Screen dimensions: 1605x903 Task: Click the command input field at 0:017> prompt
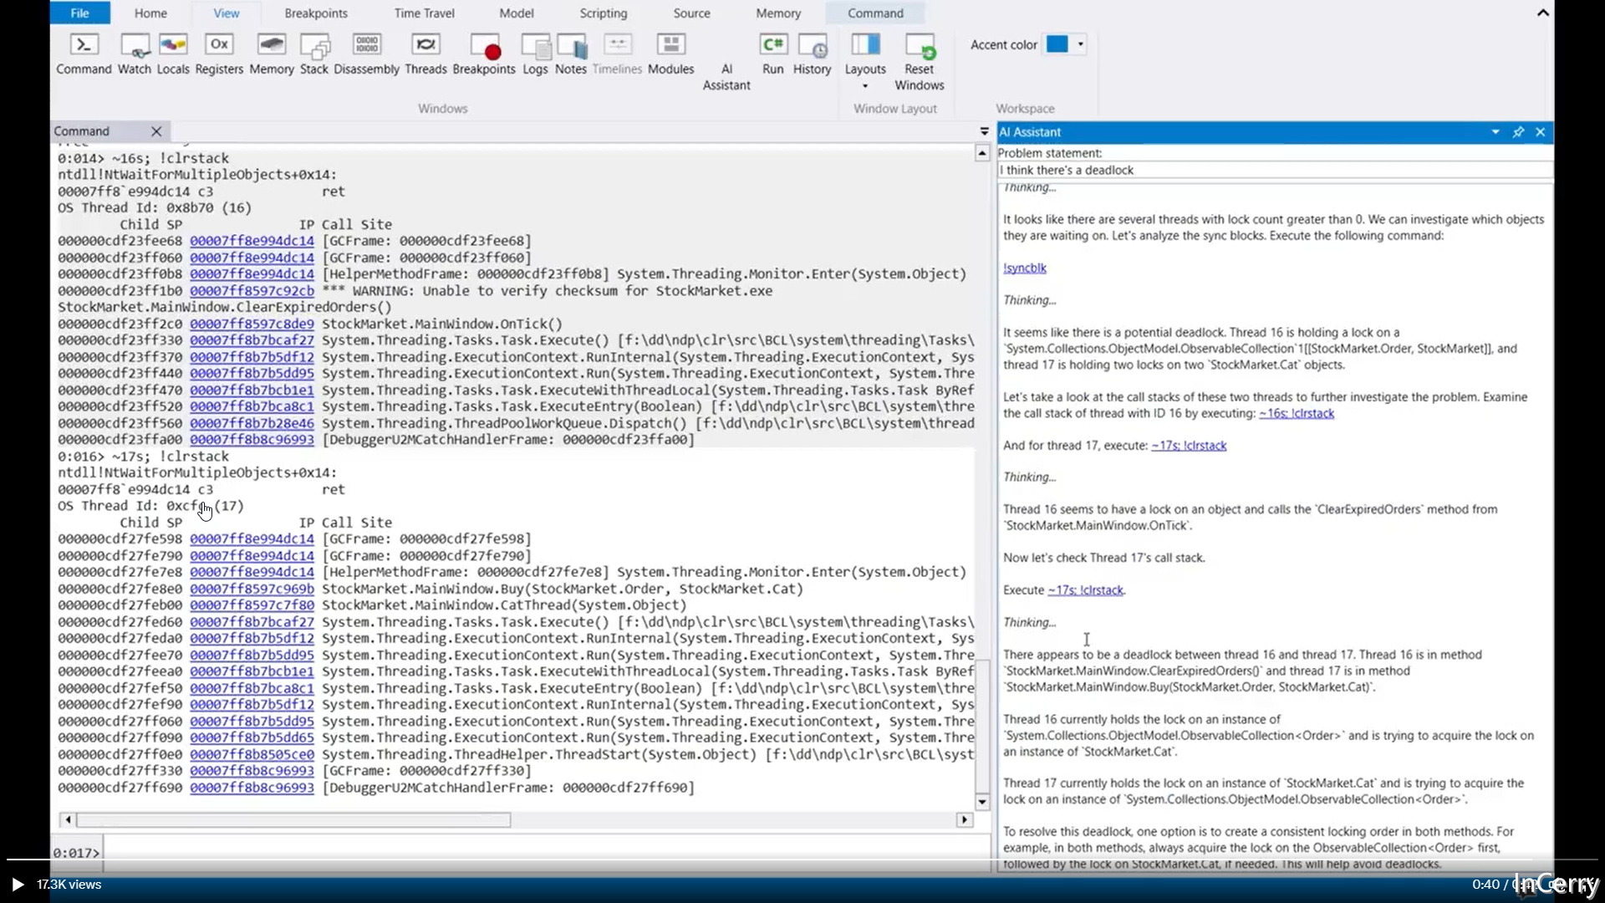(546, 852)
